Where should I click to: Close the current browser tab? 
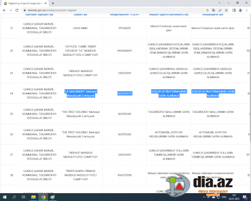click(x=46, y=3)
